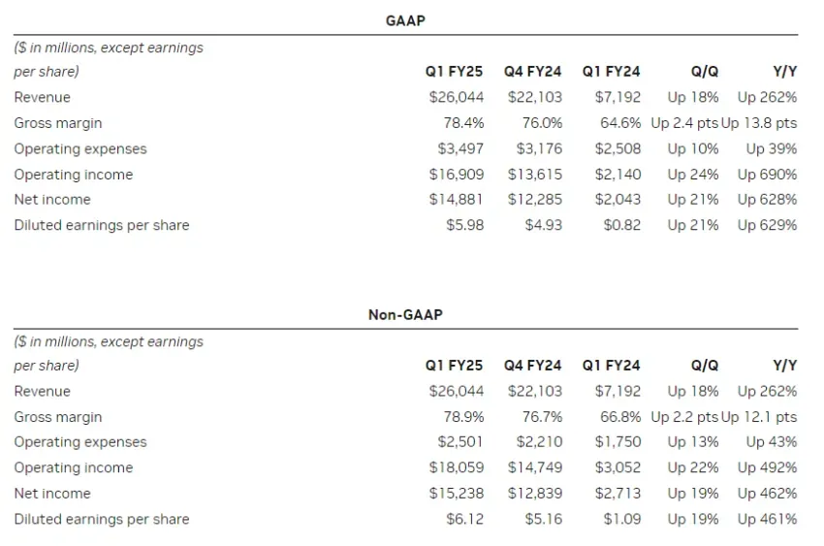Click Non-GAAP operating expenses $2,501 cell
Screen dimensions: 824x546
460,442
